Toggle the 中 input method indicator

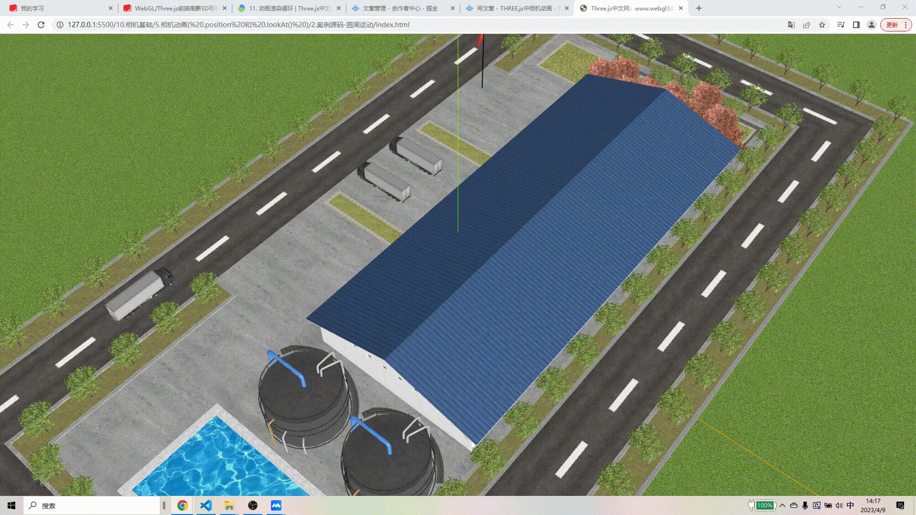pyautogui.click(x=850, y=505)
